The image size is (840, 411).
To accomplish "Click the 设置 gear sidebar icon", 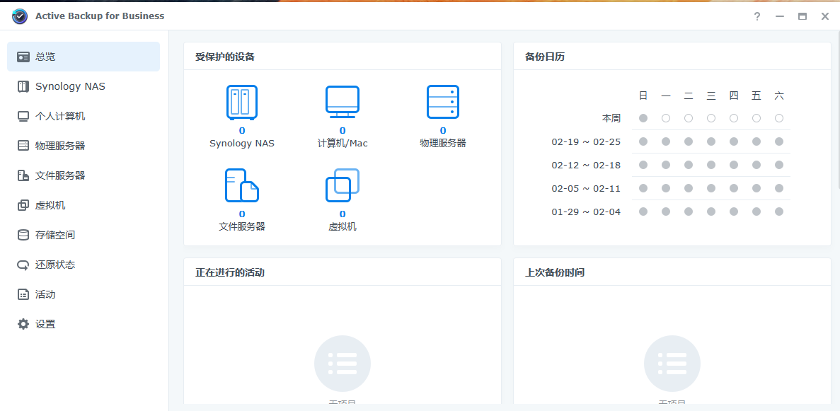I will point(23,324).
